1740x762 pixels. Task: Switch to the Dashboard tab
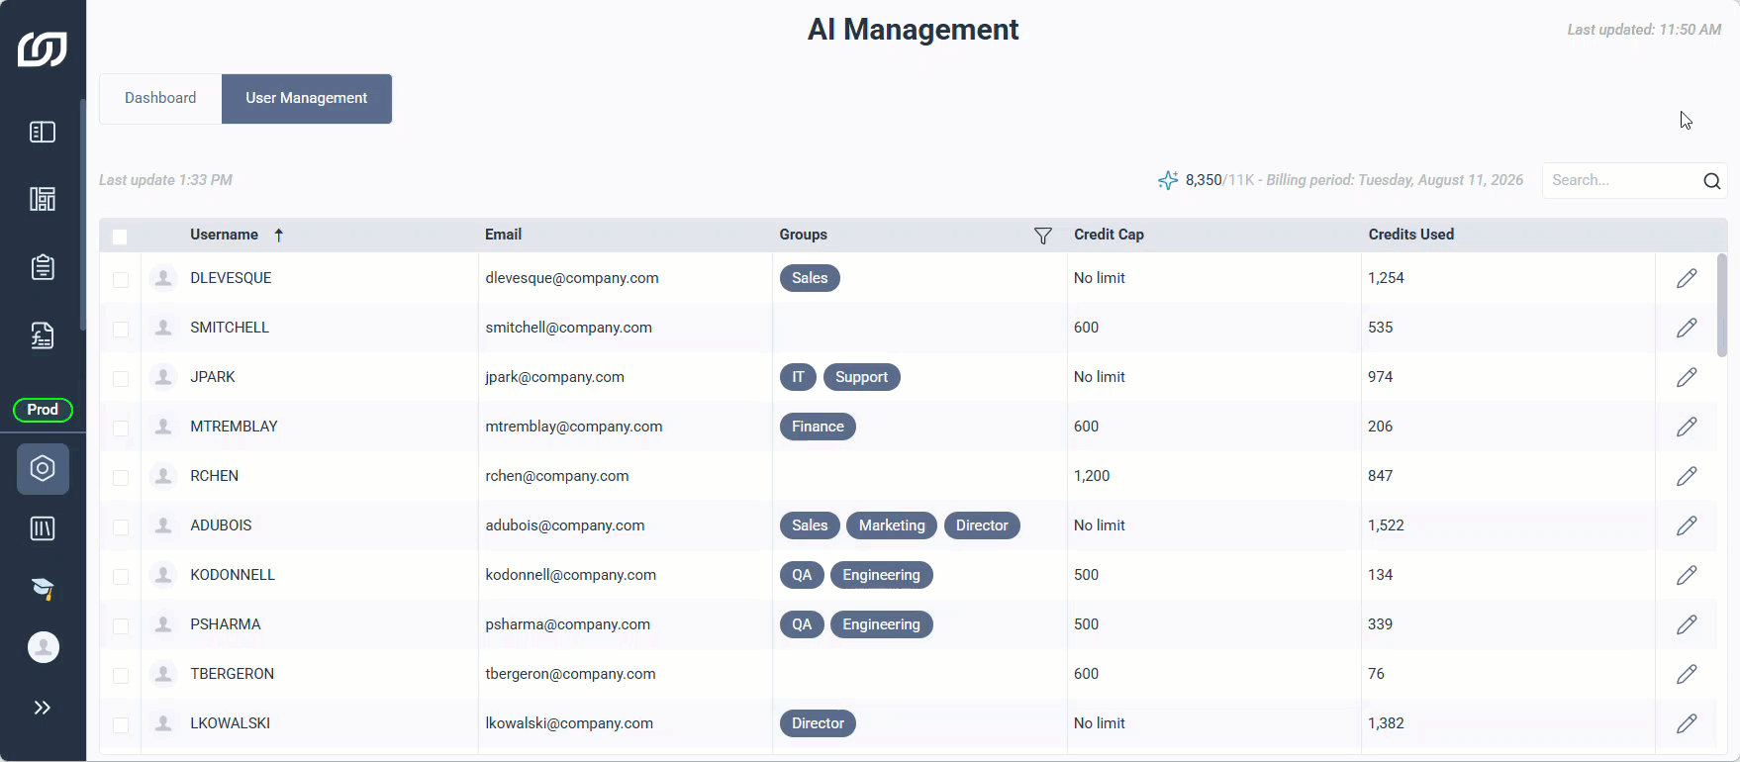tap(160, 98)
